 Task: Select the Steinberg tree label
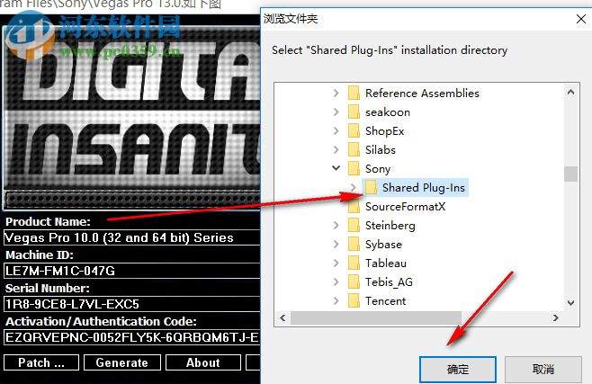click(x=390, y=226)
